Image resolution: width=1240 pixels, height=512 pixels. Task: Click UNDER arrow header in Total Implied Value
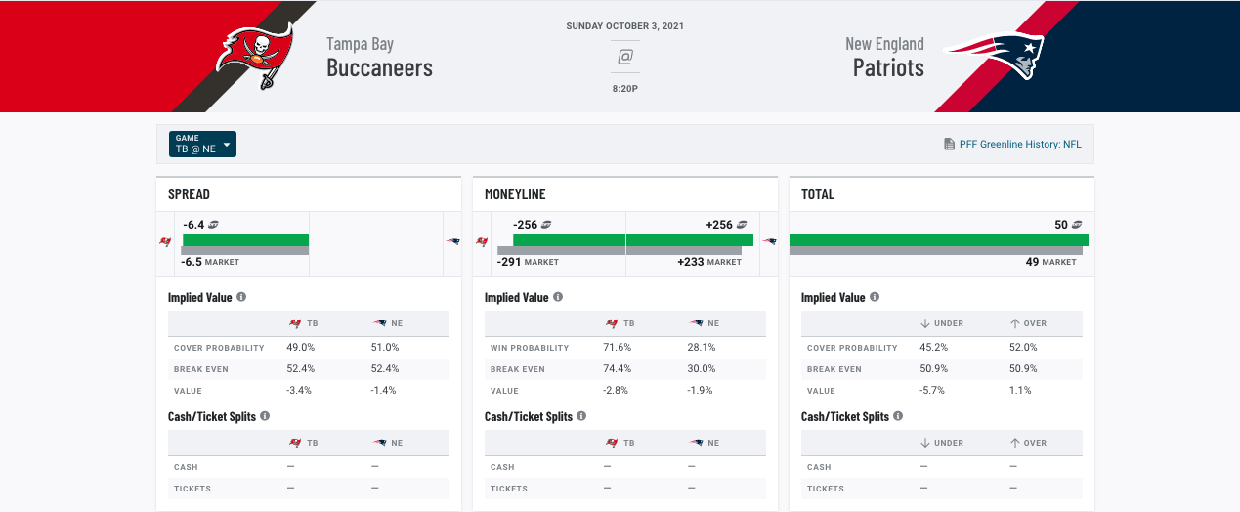coord(942,323)
